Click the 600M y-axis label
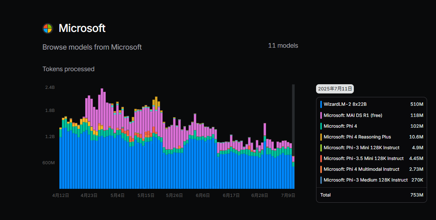This screenshot has height=220, width=436. coord(49,163)
